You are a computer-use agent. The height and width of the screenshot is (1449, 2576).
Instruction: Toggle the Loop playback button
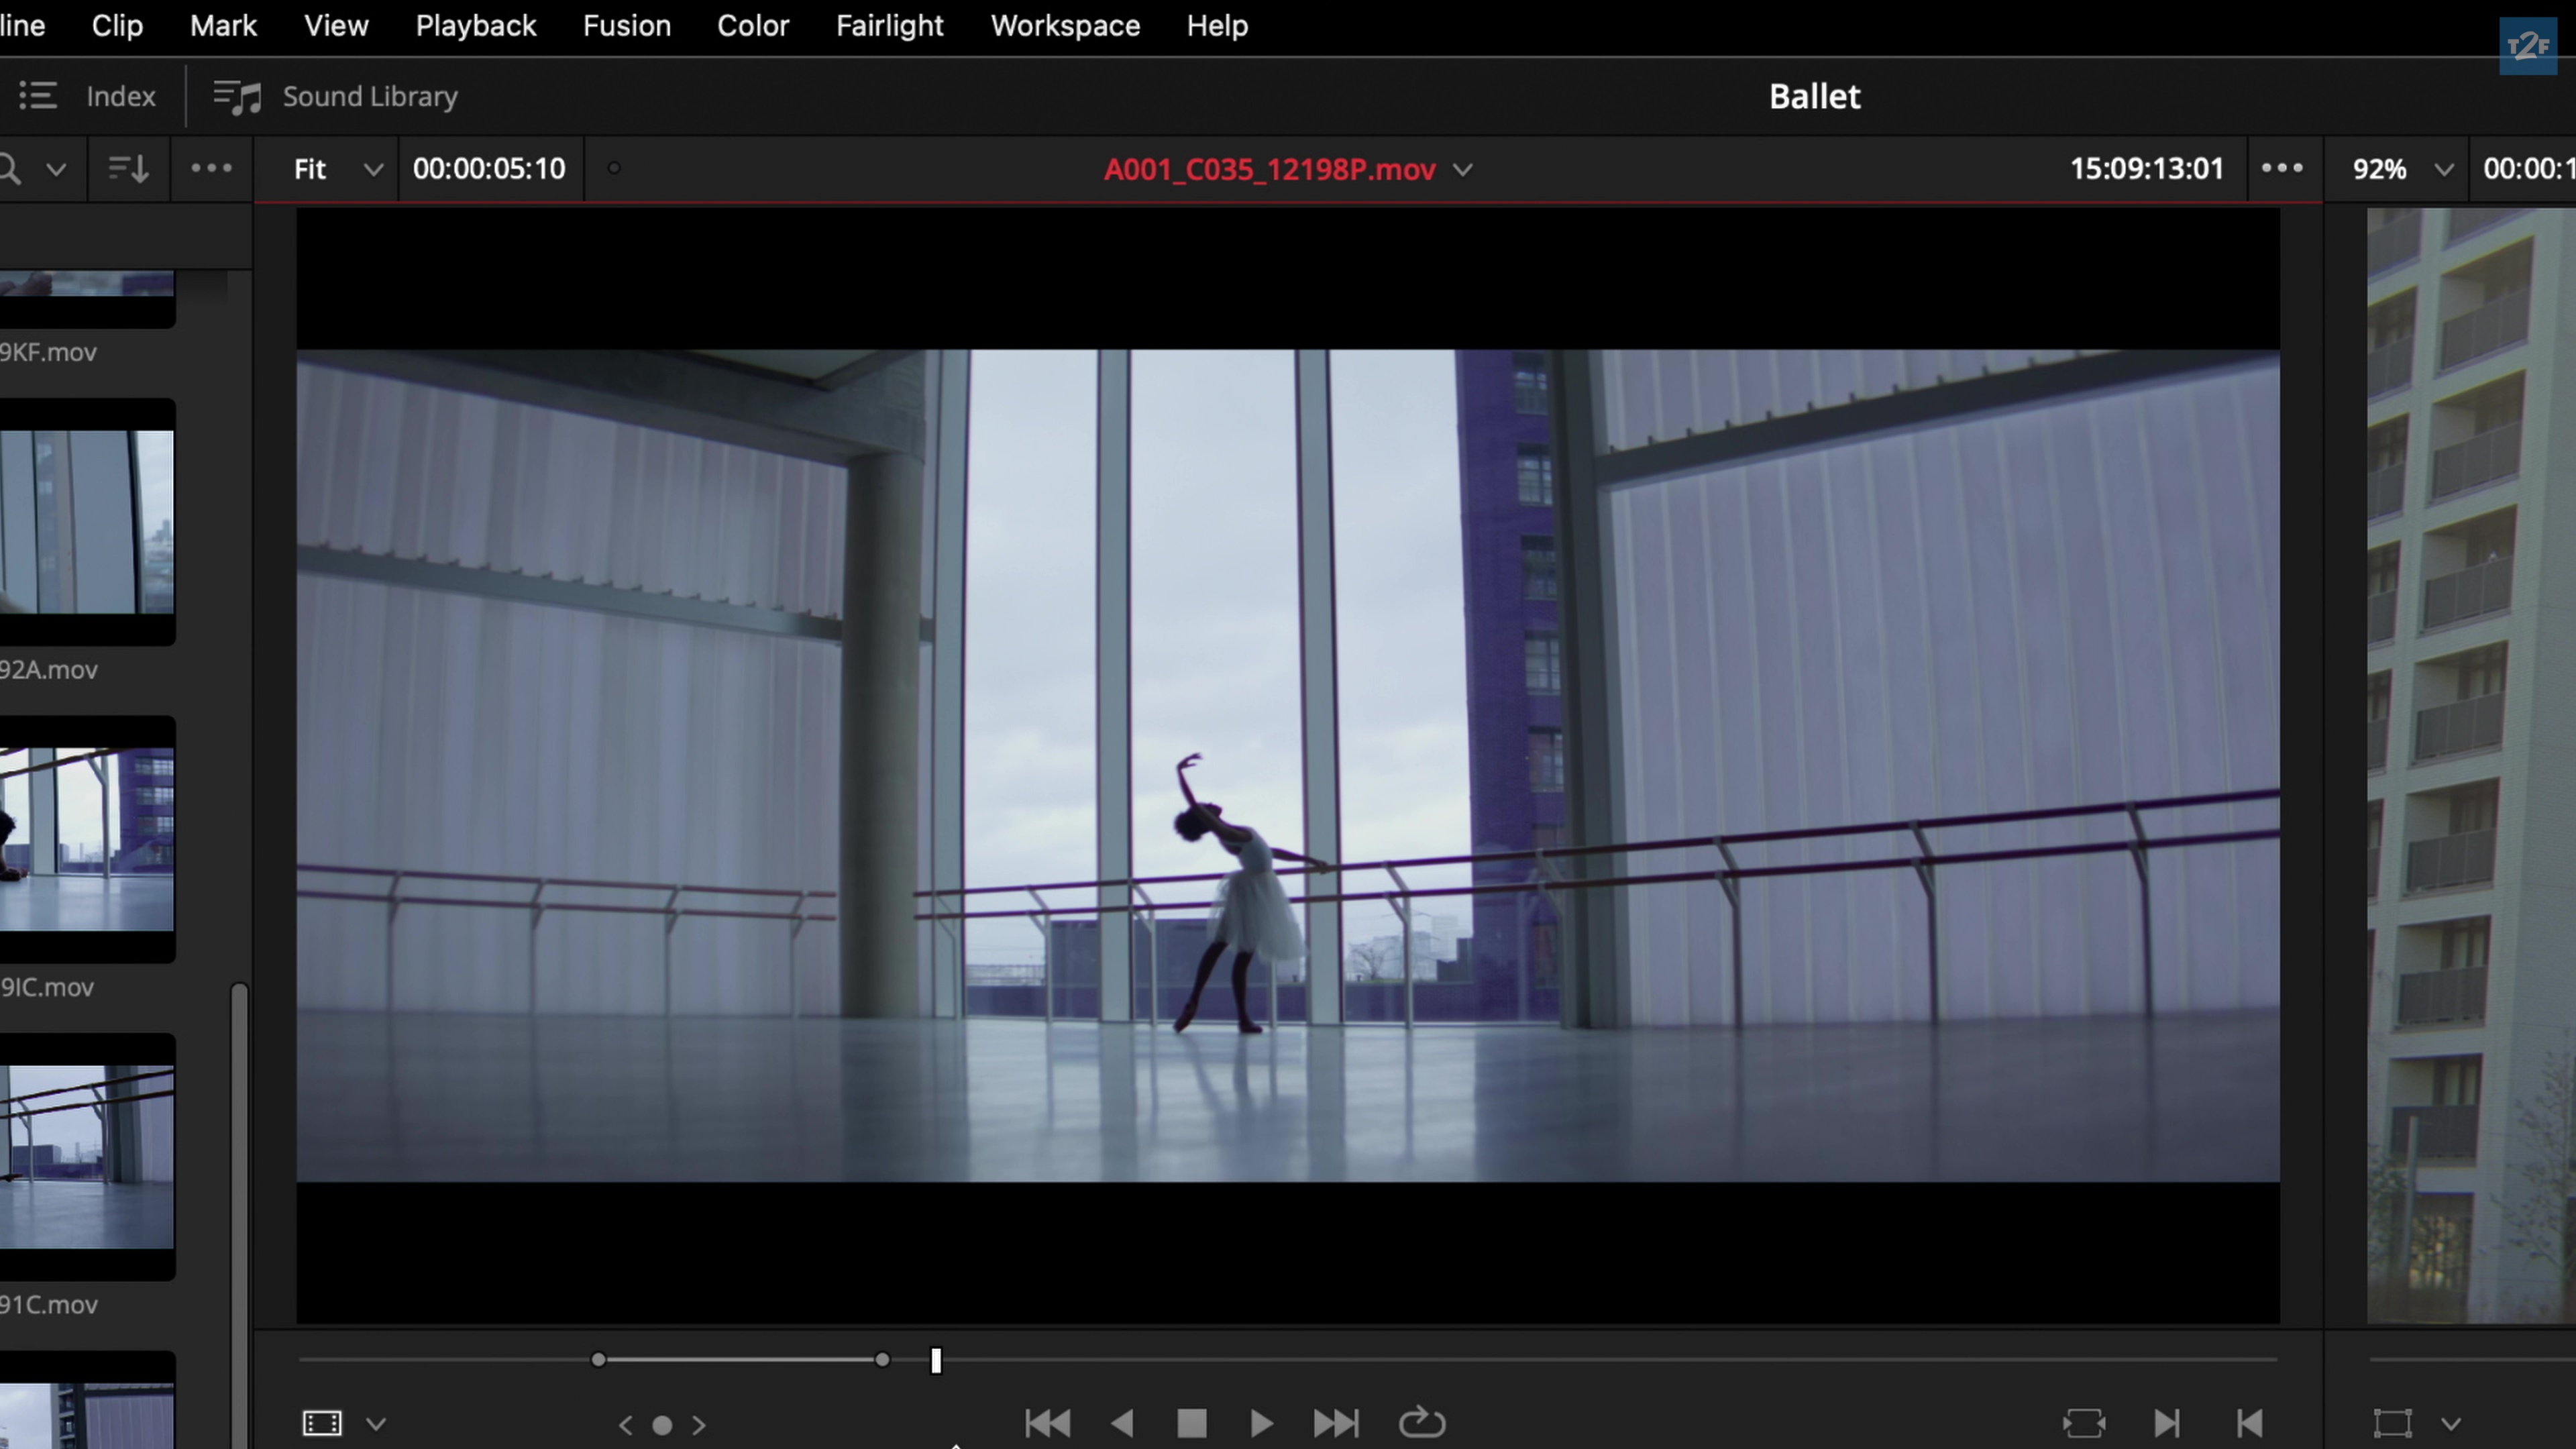tap(1421, 1423)
